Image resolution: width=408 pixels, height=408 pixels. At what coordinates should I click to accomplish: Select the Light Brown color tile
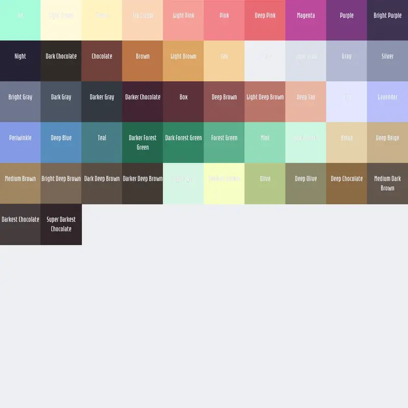click(x=184, y=61)
